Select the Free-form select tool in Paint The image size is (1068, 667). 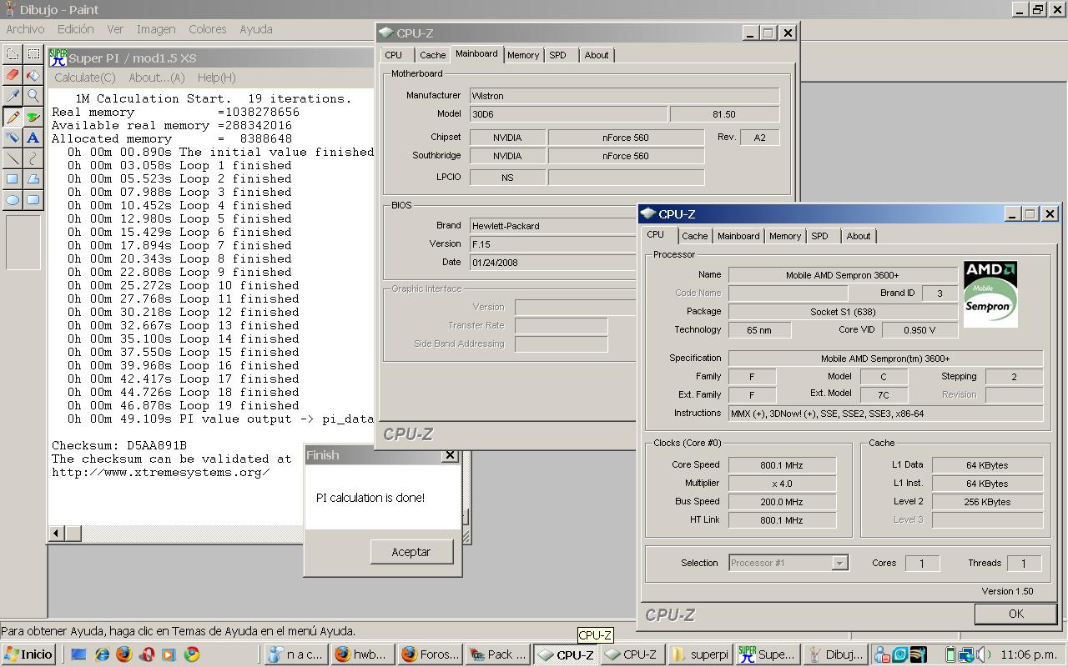pyautogui.click(x=13, y=54)
